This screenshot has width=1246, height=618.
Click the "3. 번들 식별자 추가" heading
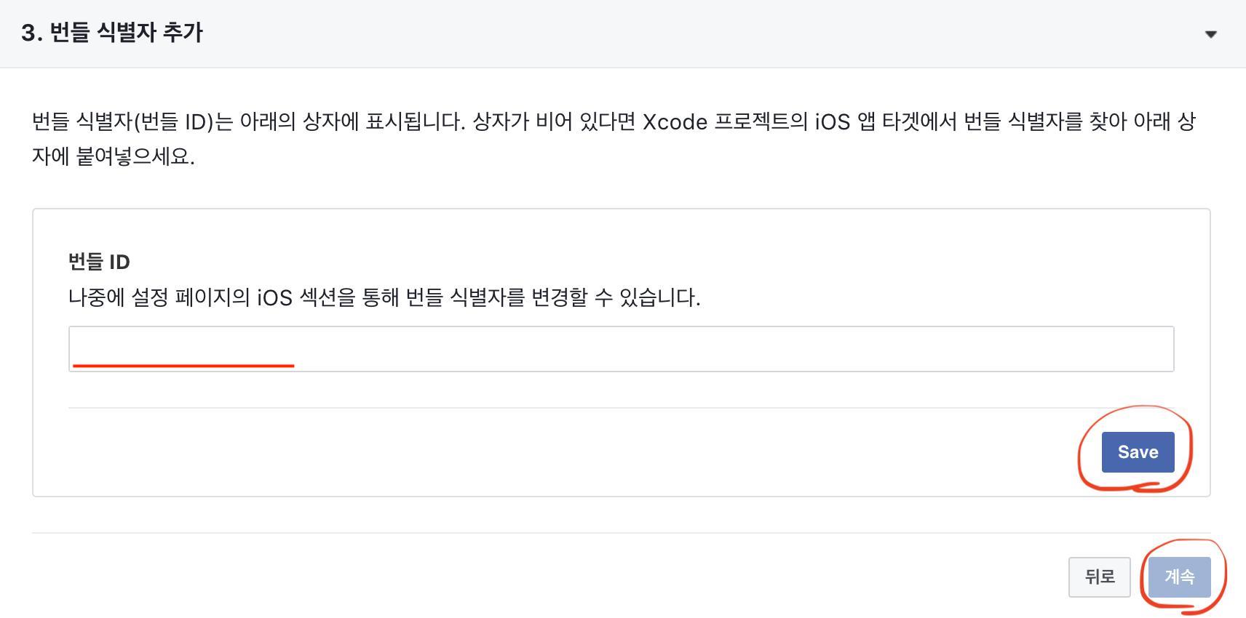point(112,33)
